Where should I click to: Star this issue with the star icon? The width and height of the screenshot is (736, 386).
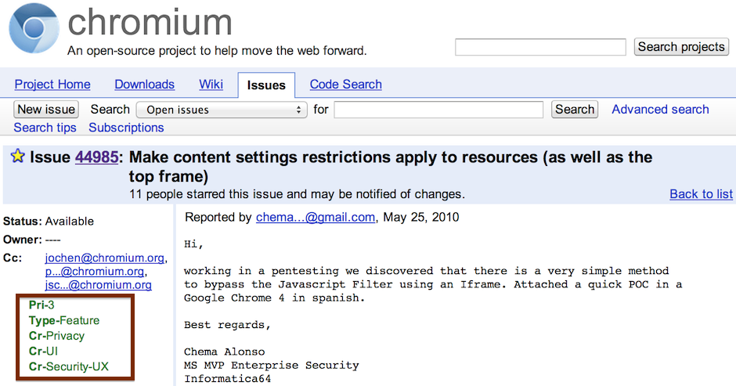[17, 157]
